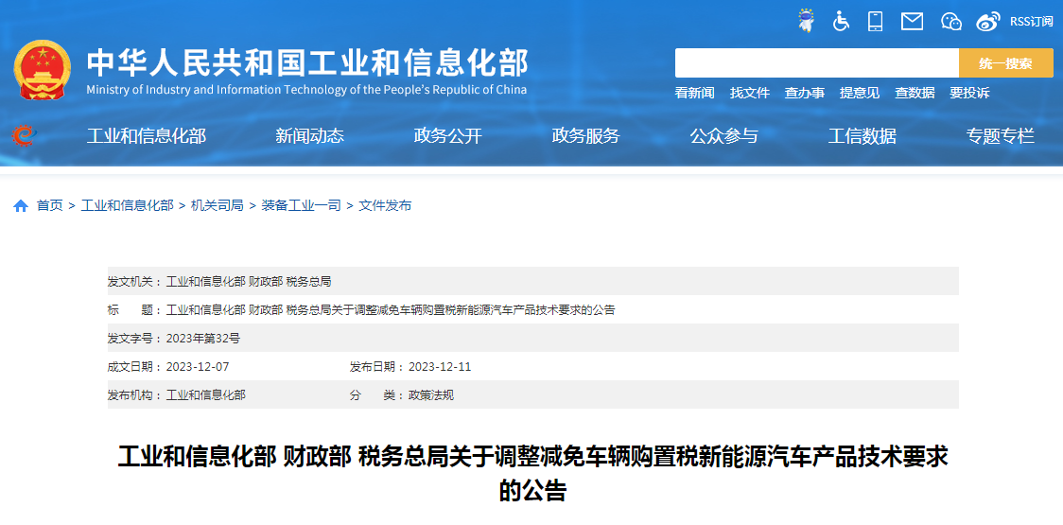Select 发布日期 2023-12-11
Screen dimensions: 1063x525
click(x=440, y=367)
